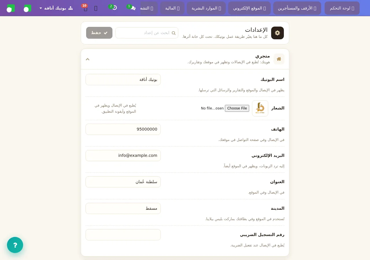Open the الموارد البشرية menu
The width and height of the screenshot is (370, 260).
coord(206,8)
